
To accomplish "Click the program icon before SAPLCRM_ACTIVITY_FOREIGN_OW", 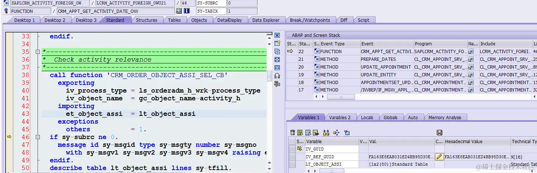I will point(6,3).
